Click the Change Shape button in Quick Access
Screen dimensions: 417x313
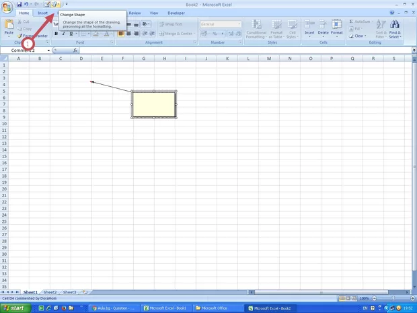click(x=54, y=4)
